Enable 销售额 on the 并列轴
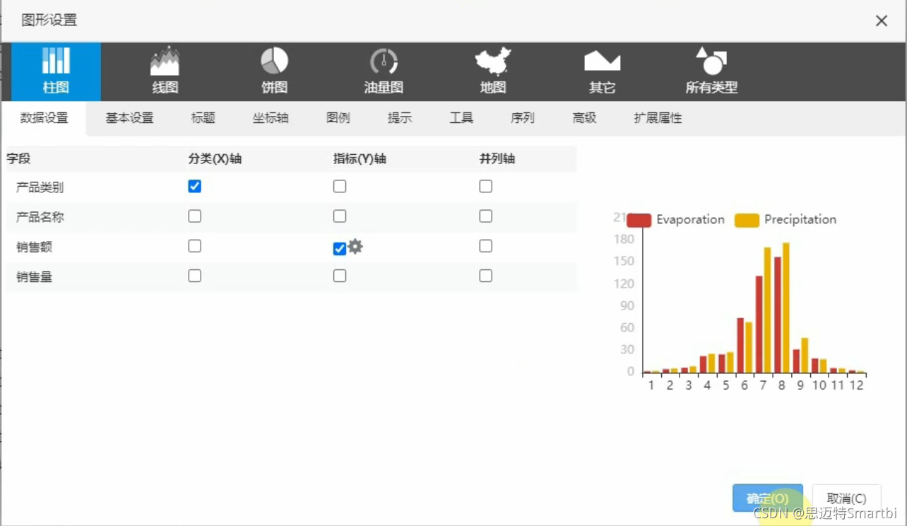The image size is (907, 526). (x=485, y=245)
